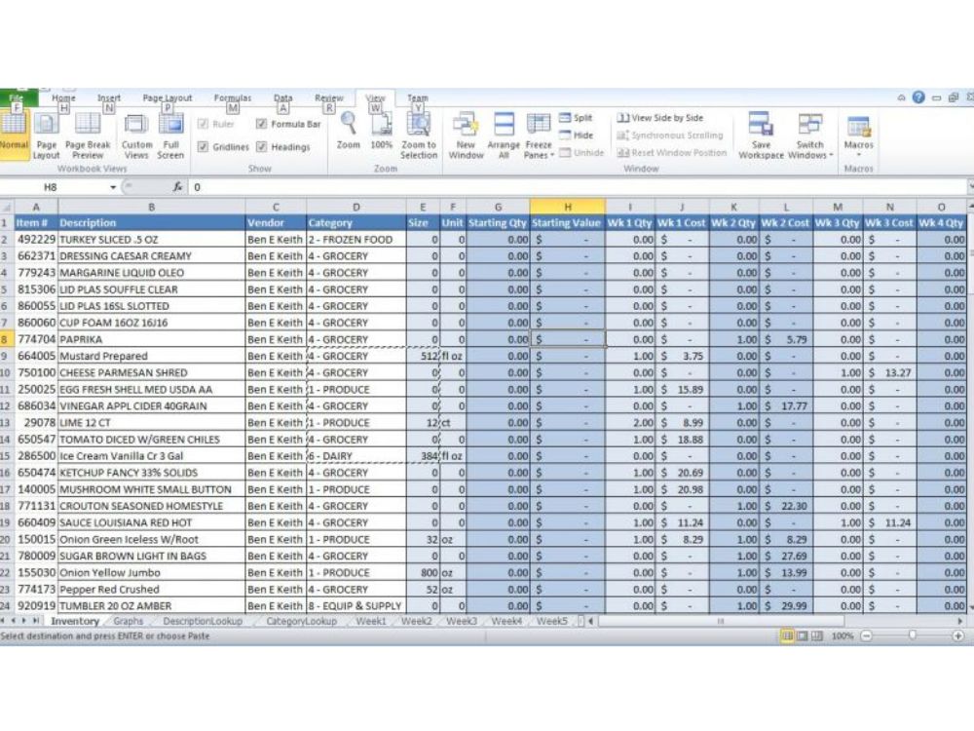Viewport: 974px width, 731px height.
Task: Click Zoom to Selection
Action: (x=419, y=135)
